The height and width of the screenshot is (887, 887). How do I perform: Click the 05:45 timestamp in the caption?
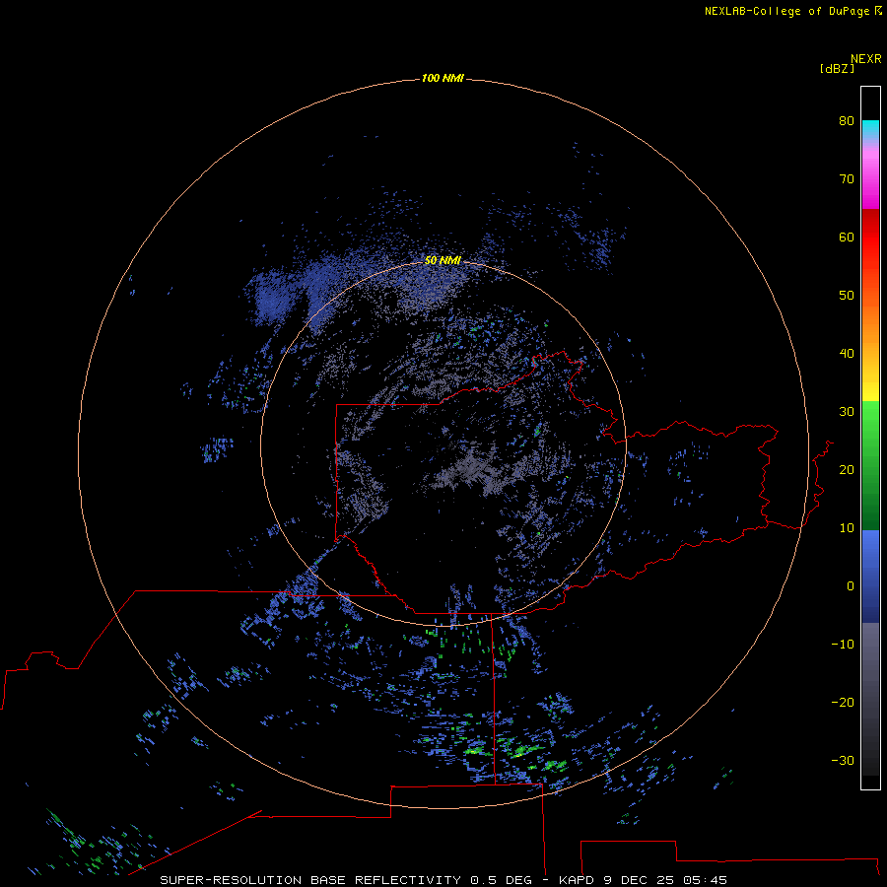(705, 880)
